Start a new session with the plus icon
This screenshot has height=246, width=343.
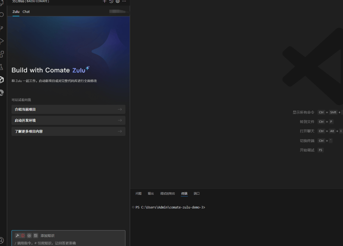click(104, 1)
